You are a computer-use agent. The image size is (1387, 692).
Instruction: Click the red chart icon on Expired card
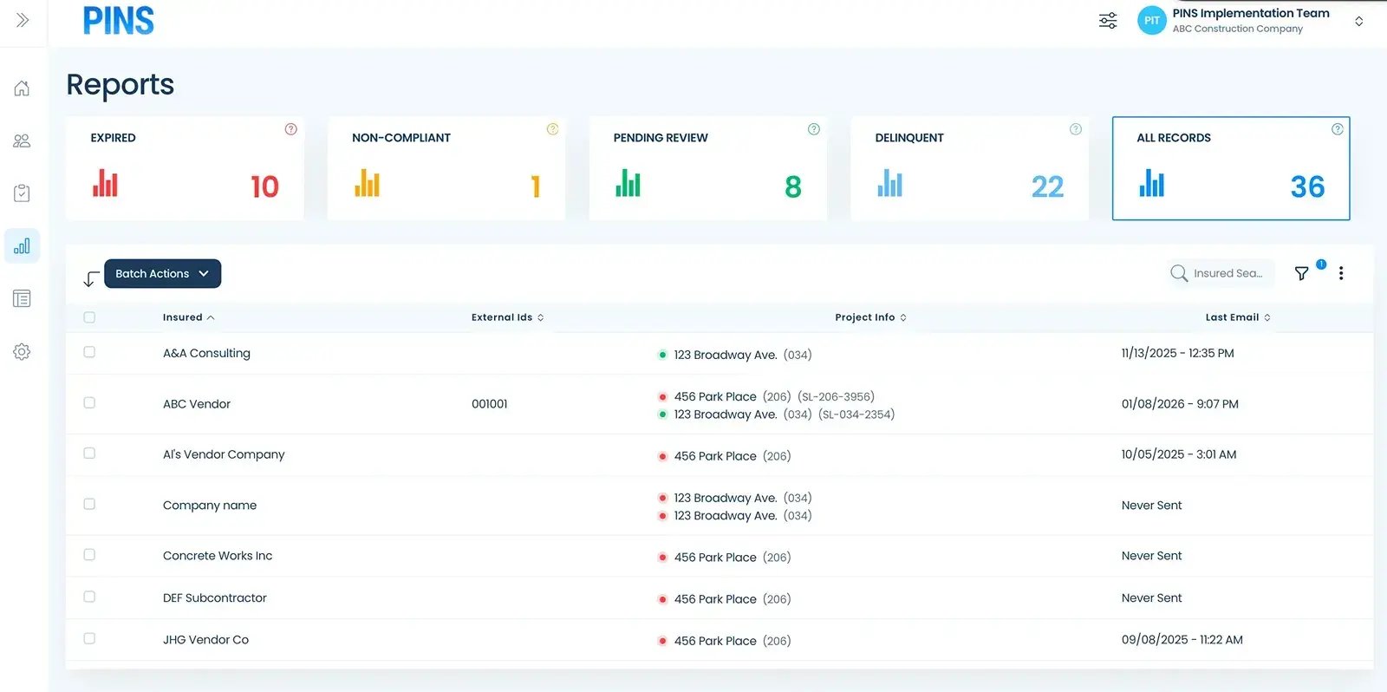pos(105,183)
